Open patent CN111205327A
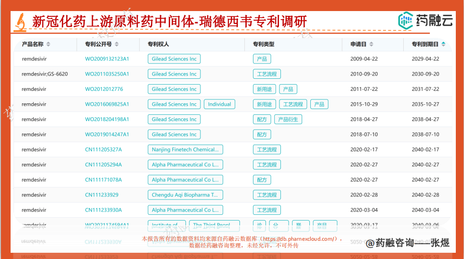This screenshot has height=259, width=464. 103,149
